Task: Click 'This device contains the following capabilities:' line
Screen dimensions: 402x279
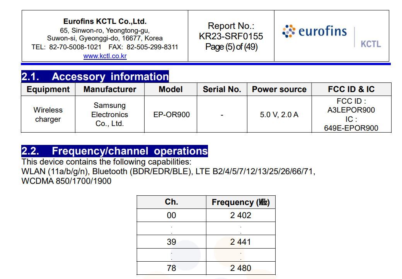Action: (106, 162)
